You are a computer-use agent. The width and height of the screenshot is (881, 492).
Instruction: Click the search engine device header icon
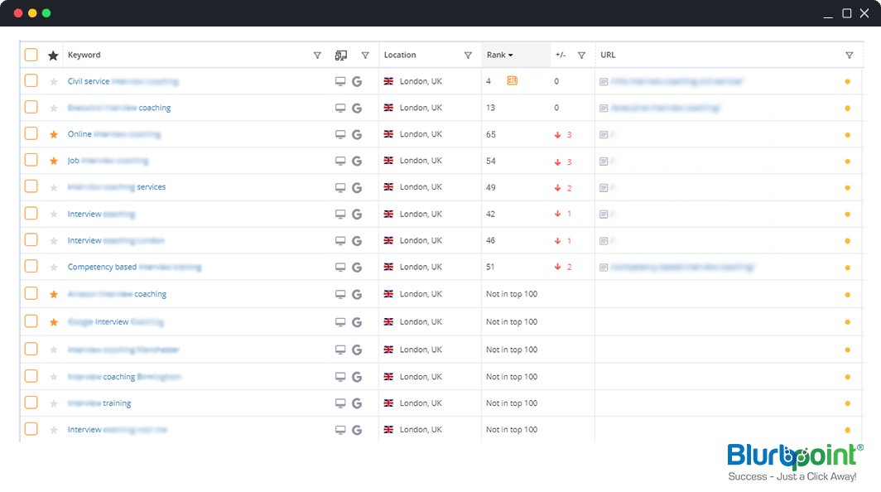click(340, 55)
